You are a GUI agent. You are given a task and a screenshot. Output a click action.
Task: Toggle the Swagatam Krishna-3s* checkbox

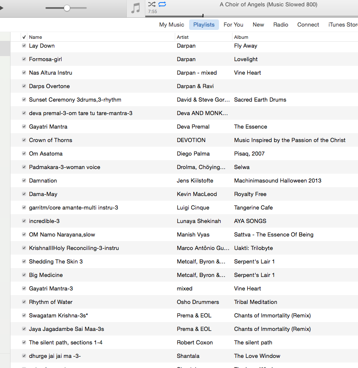[x=24, y=315]
